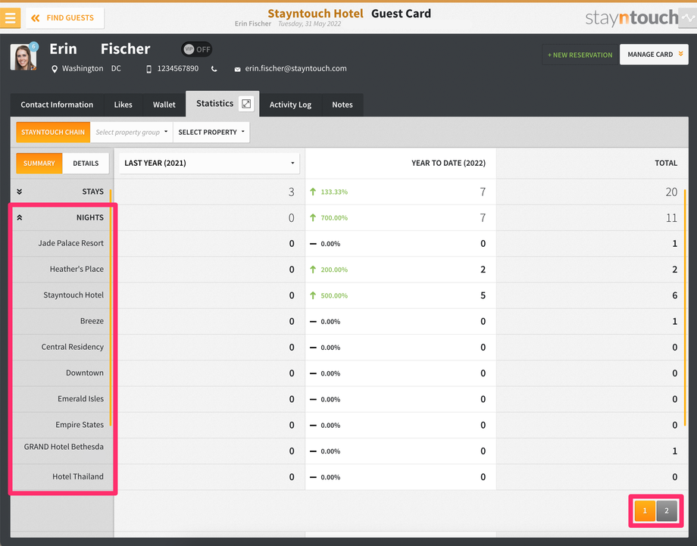Click the Empire States row label
Viewport: 697px width, 546px height.
pos(80,424)
